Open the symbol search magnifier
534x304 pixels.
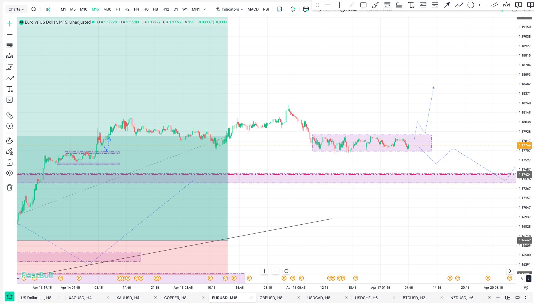(34, 9)
